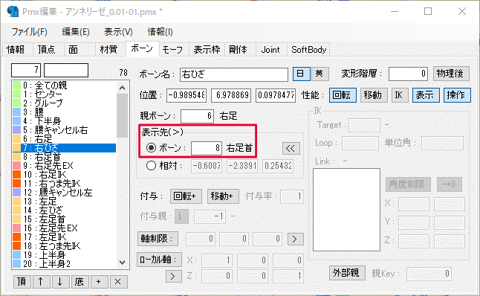Click the > button next to 軸制限 fields

[295, 239]
